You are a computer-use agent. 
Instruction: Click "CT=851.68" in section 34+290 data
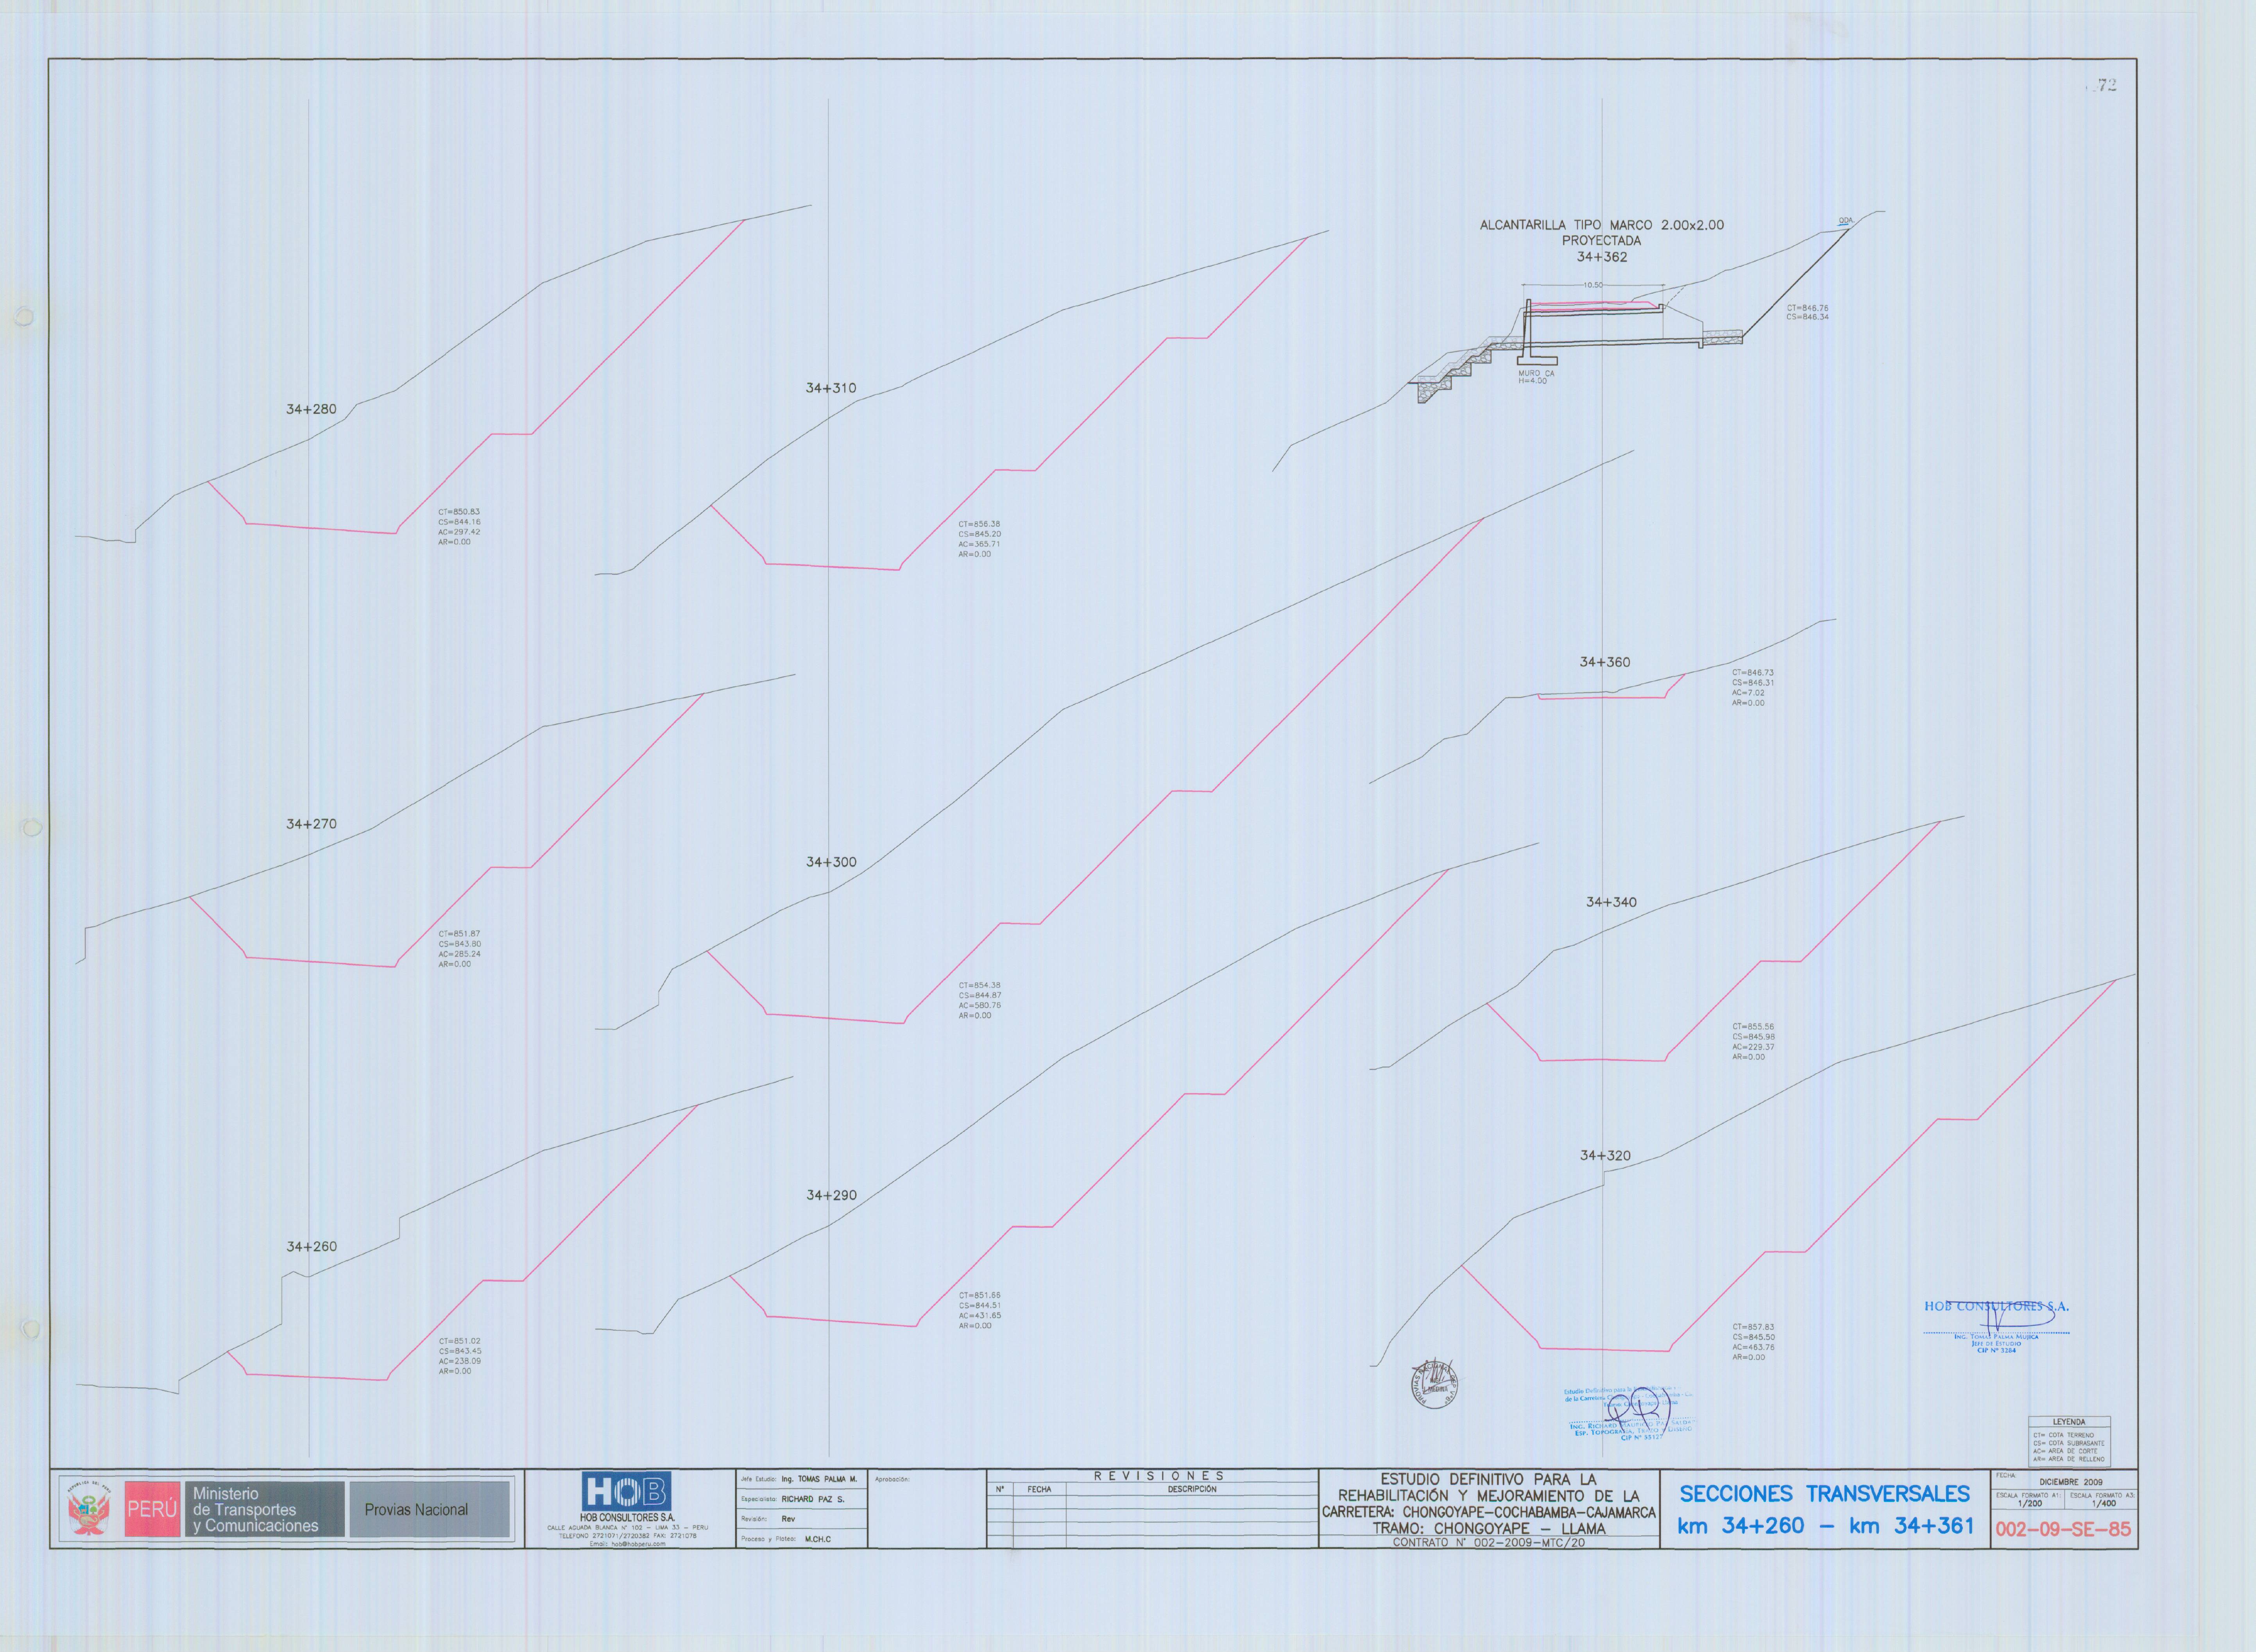979,1296
